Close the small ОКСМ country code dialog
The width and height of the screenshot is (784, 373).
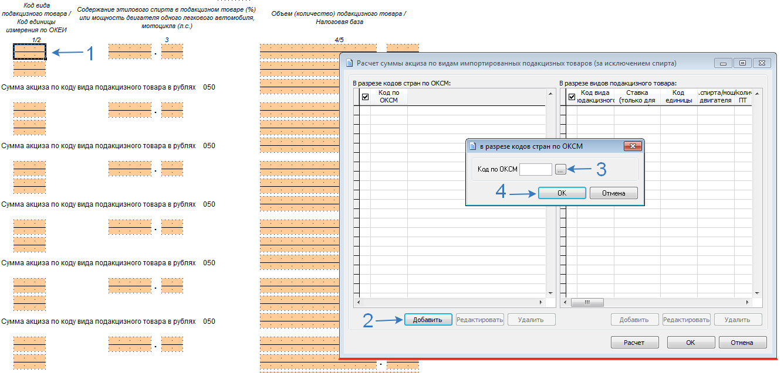(x=632, y=146)
